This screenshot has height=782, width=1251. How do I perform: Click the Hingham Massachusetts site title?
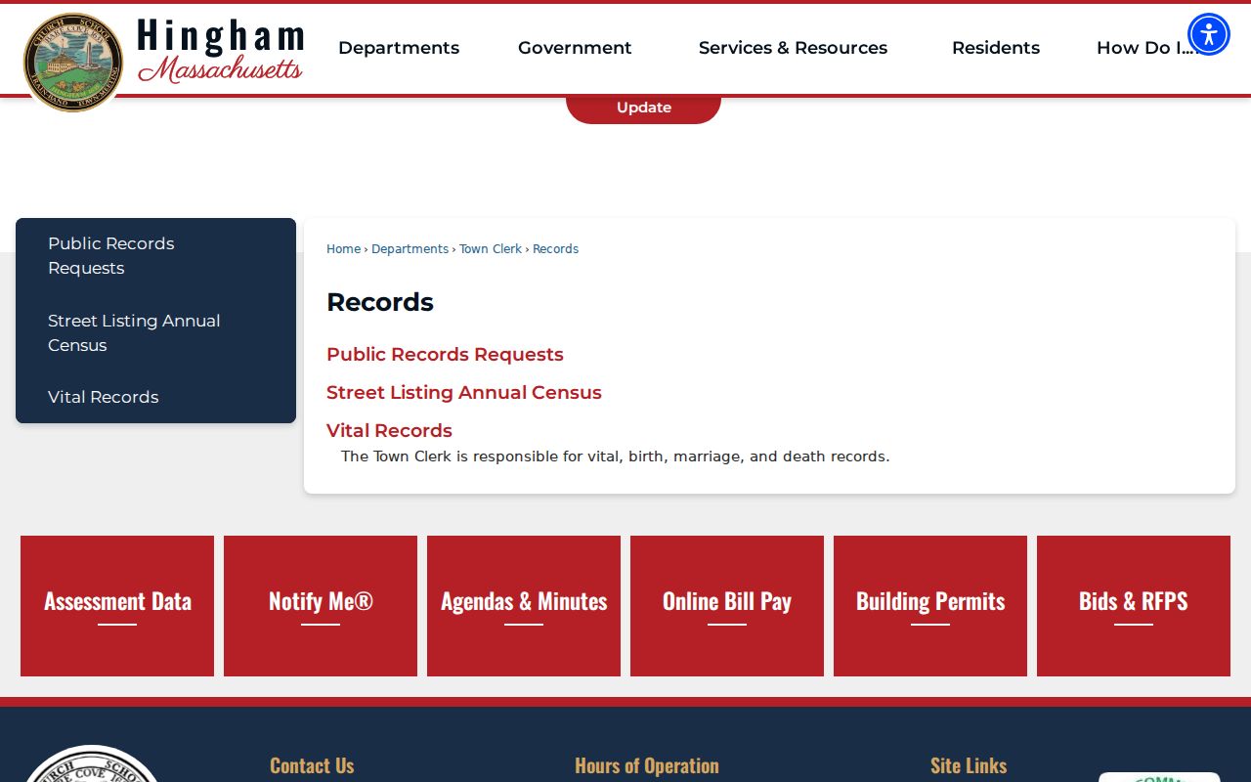221,50
